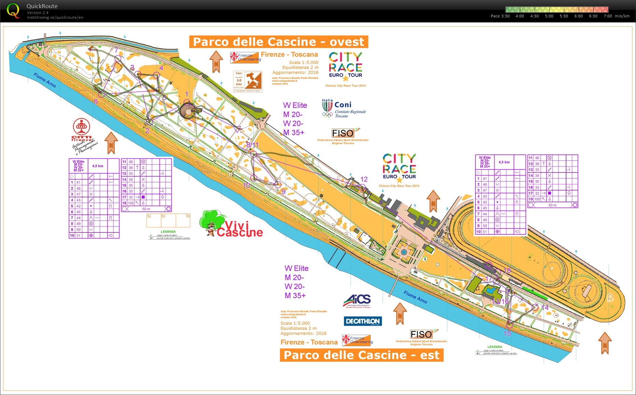636x395 pixels.
Task: Click the north arrow beside the ovest title
Action: pyautogui.click(x=216, y=62)
